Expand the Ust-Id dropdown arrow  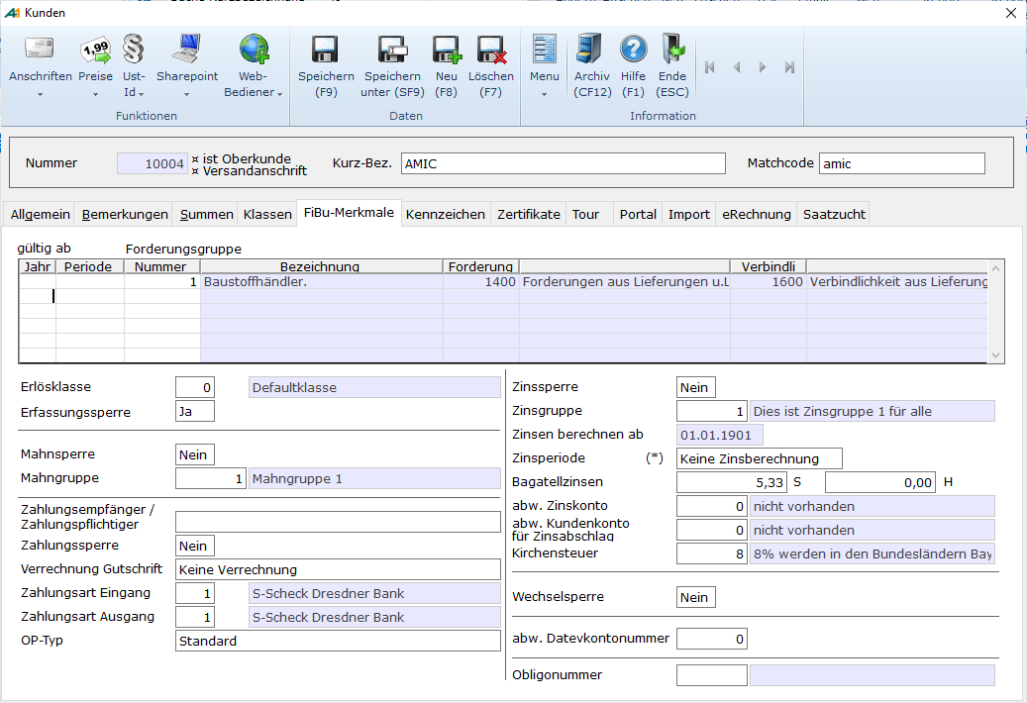[141, 94]
